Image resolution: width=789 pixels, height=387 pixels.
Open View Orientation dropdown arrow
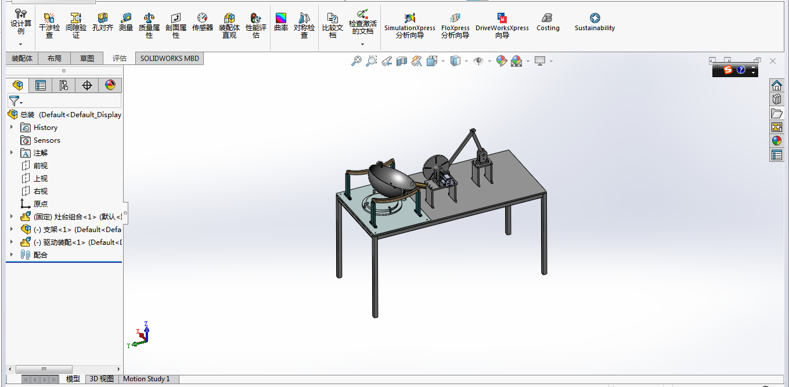[x=444, y=61]
